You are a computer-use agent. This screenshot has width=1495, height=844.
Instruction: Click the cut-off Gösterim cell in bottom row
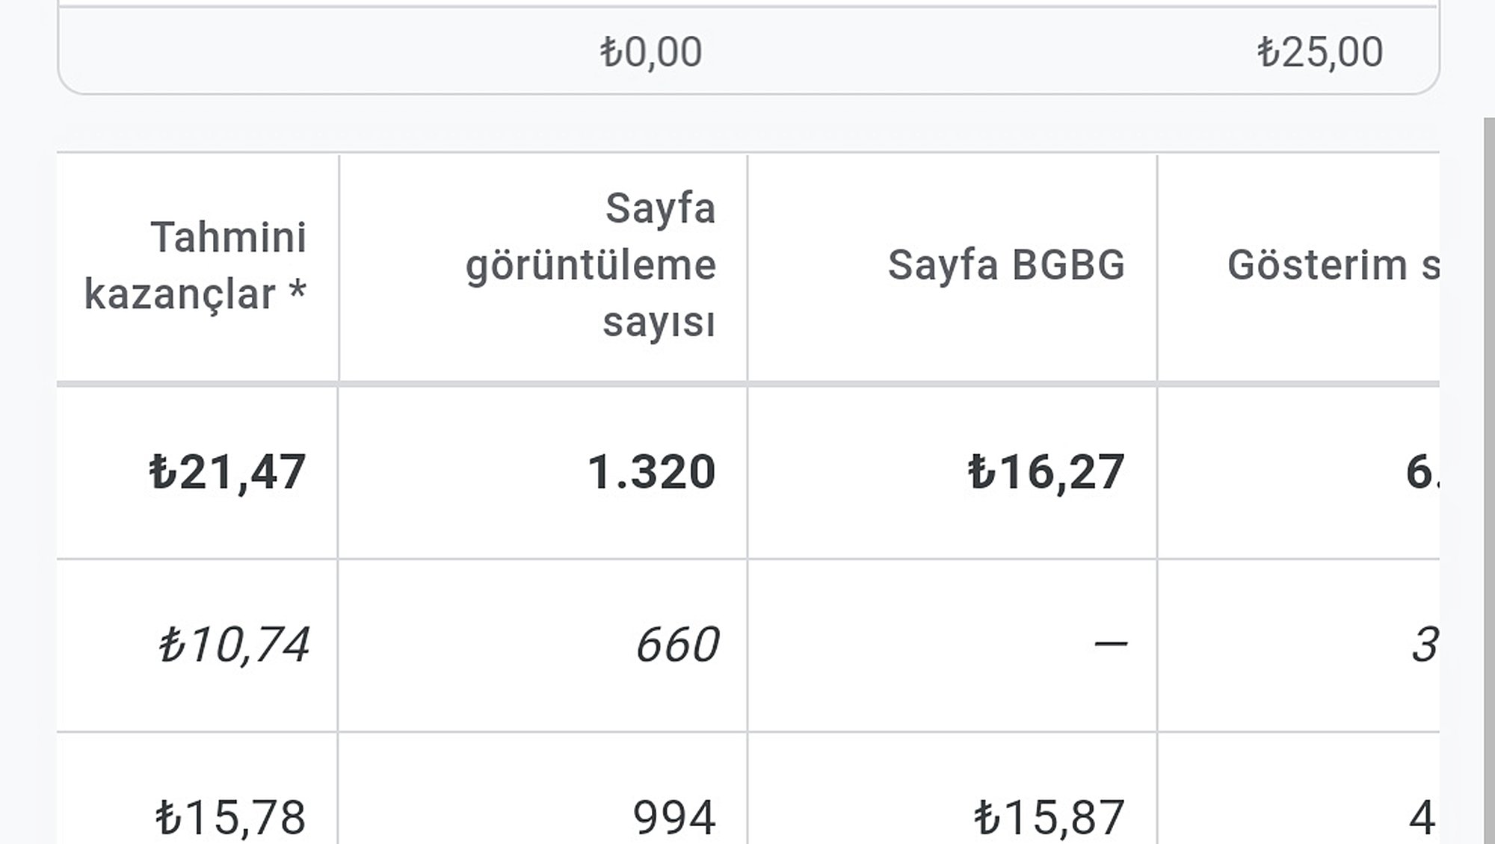(1421, 817)
